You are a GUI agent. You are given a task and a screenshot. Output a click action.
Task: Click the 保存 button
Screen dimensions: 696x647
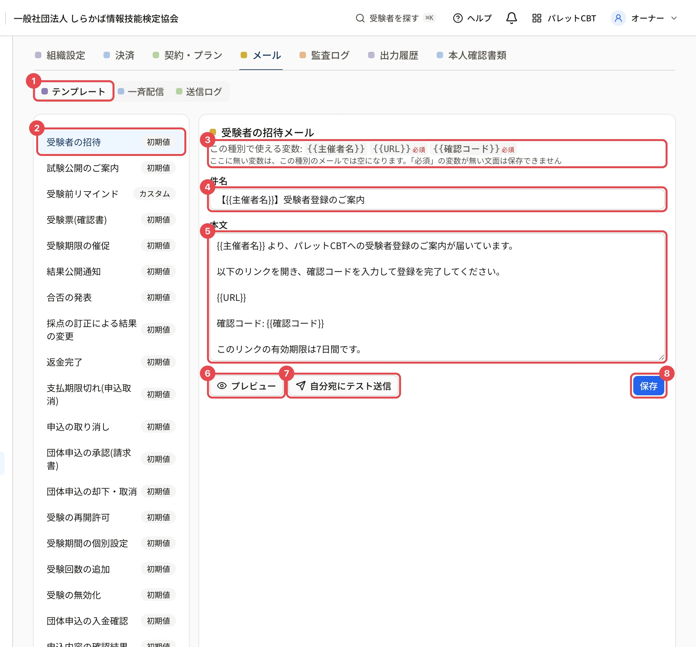point(648,386)
